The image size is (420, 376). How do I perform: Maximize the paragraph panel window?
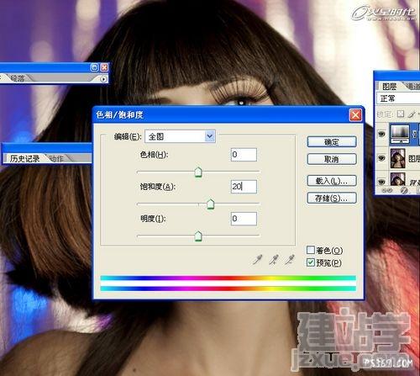pyautogui.click(x=95, y=67)
